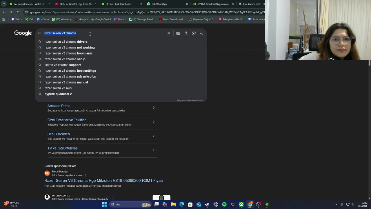Open Kick bookmark

tap(29, 19)
